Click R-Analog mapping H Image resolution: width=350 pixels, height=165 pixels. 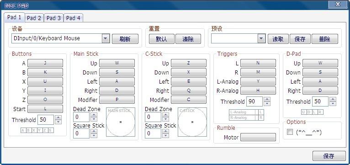258,90
